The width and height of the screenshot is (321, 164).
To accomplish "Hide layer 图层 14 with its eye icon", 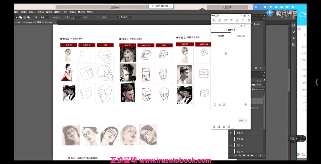I will pos(231,133).
